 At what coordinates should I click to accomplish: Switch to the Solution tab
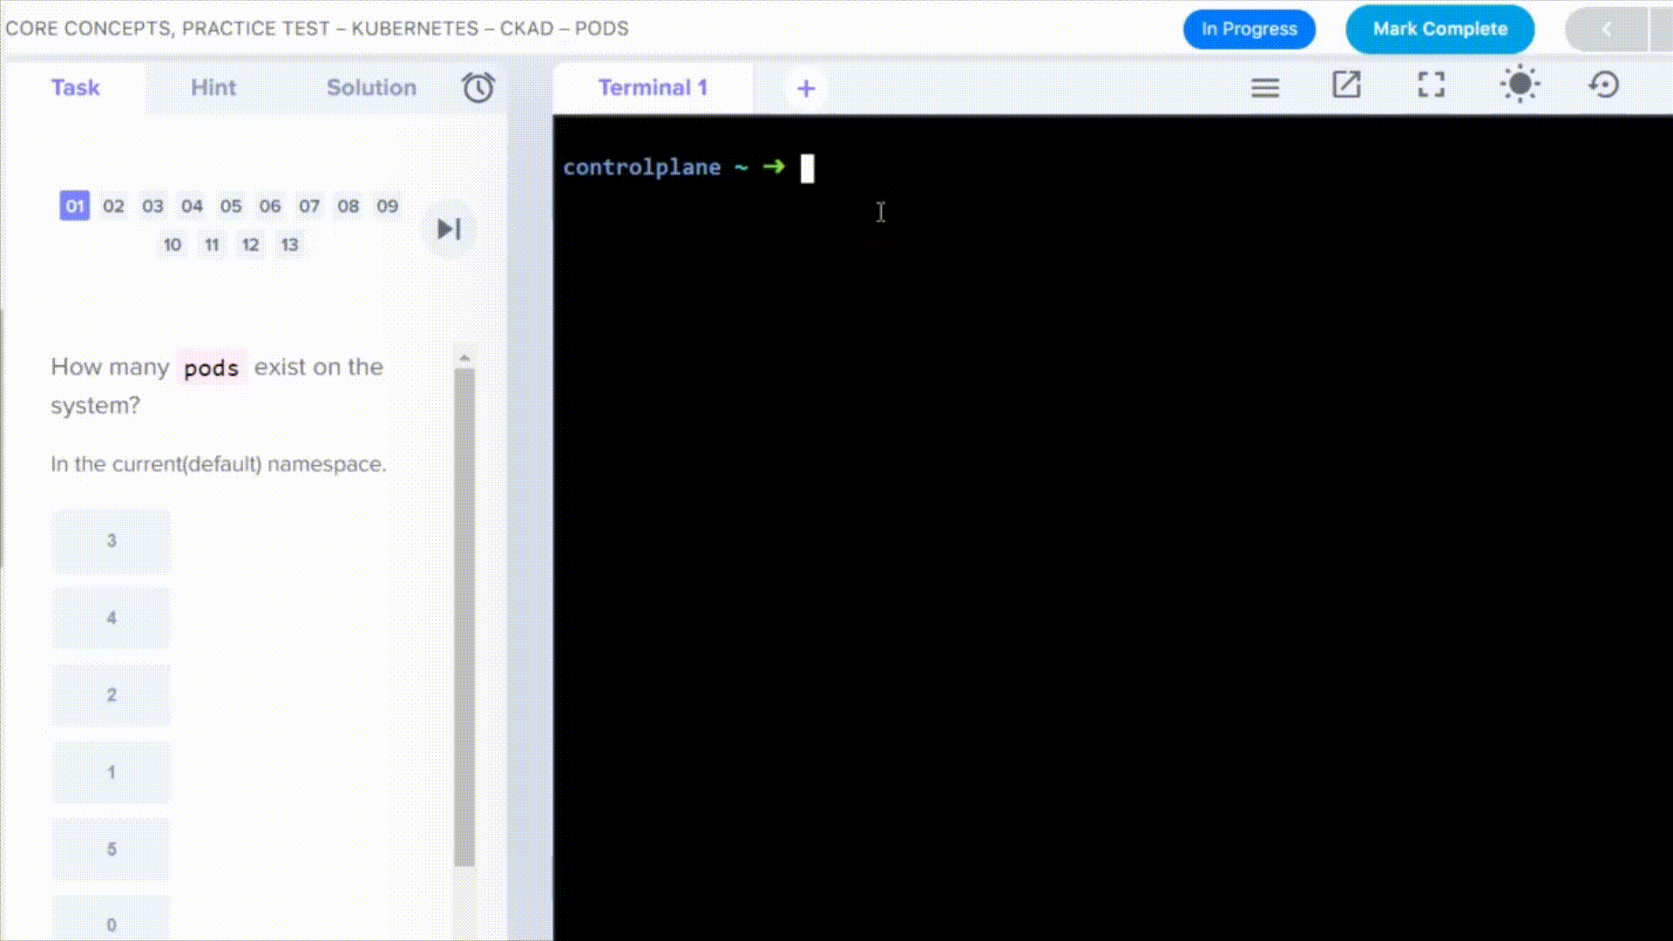click(371, 88)
